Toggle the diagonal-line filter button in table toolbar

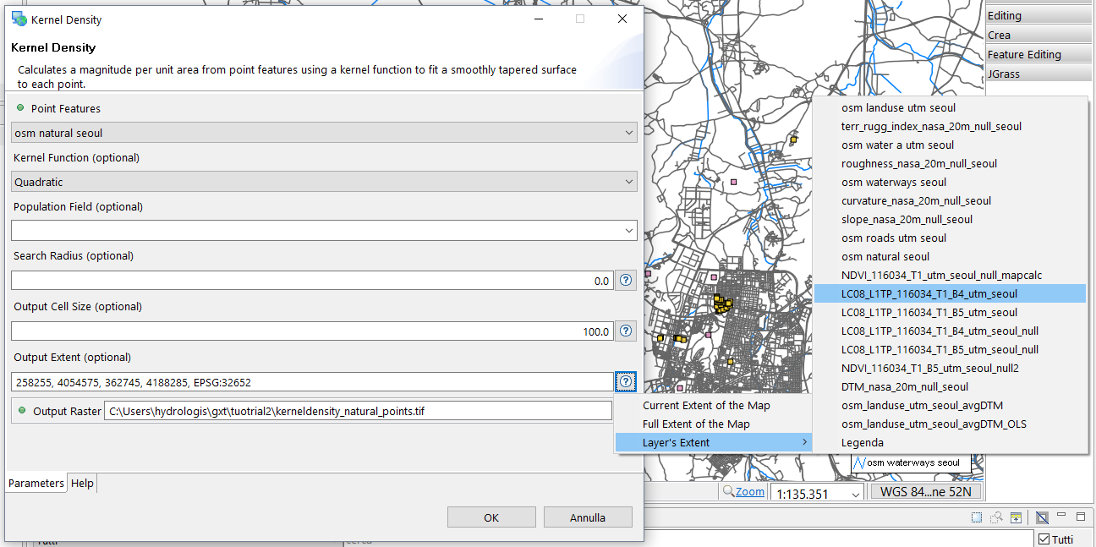pyautogui.click(x=1042, y=518)
